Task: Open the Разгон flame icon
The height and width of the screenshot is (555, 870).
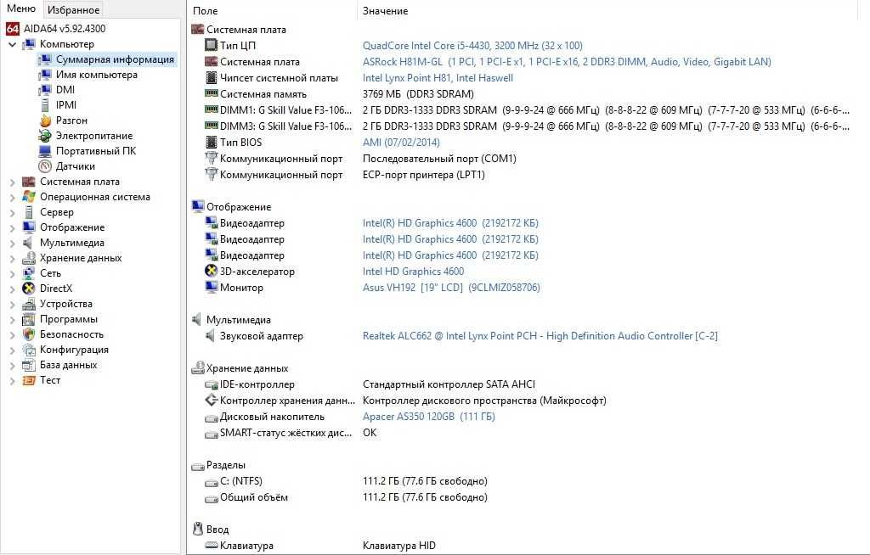Action: click(x=45, y=121)
